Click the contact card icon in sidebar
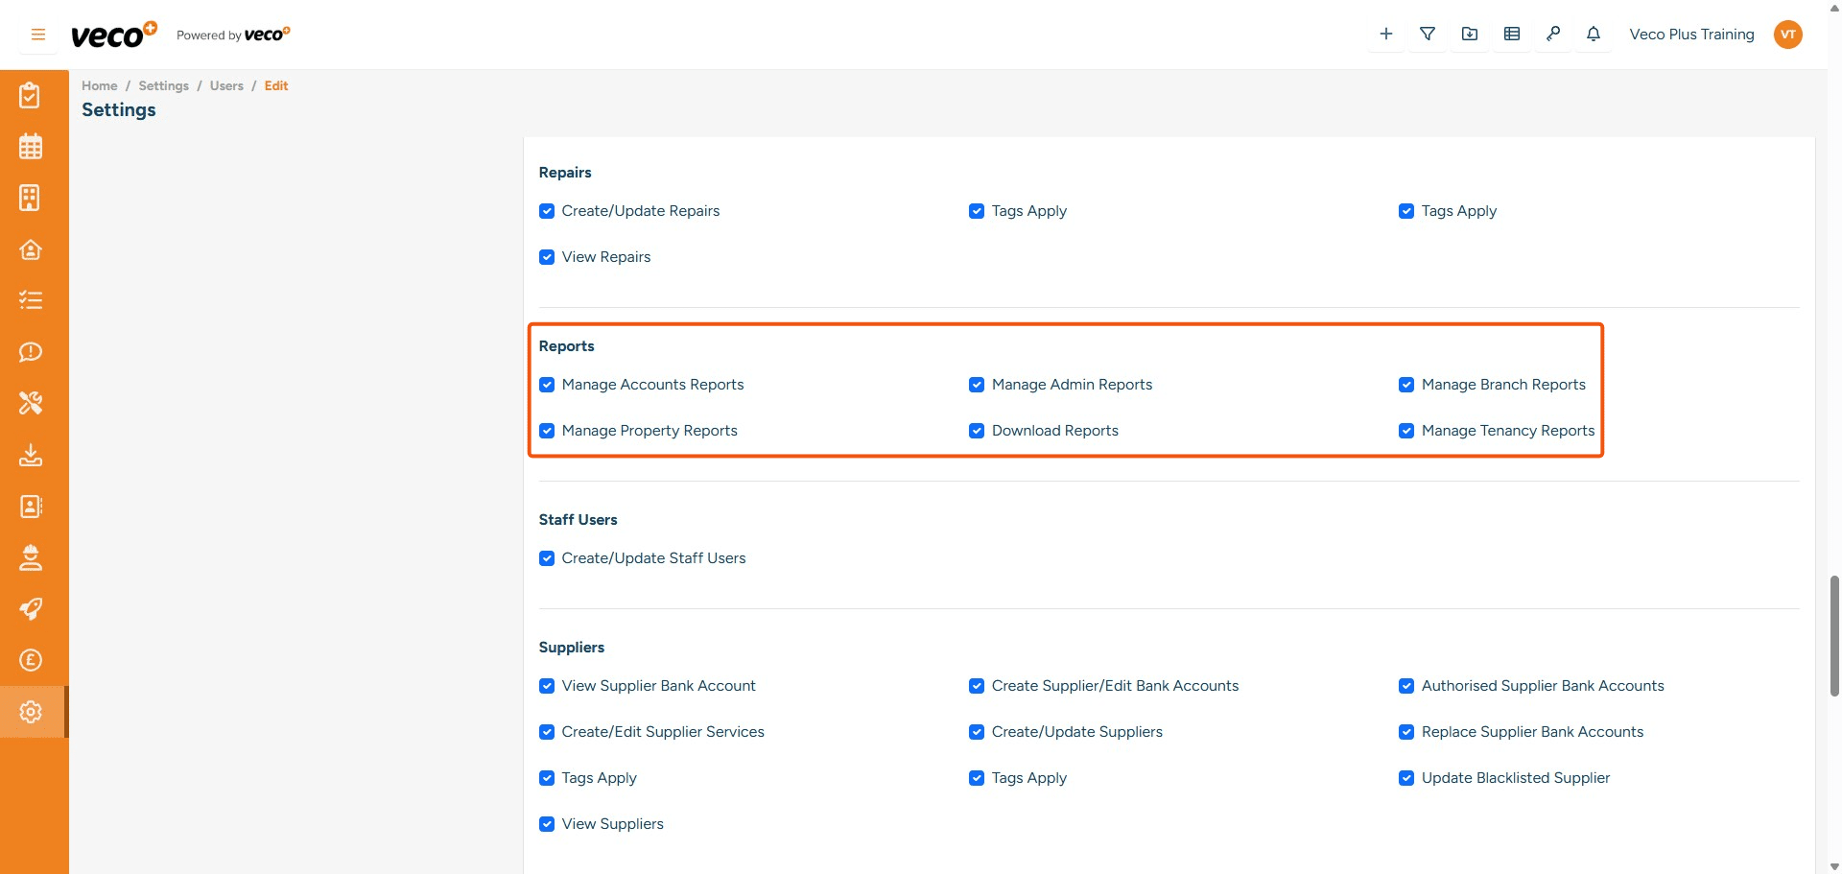1842x874 pixels. (x=31, y=507)
